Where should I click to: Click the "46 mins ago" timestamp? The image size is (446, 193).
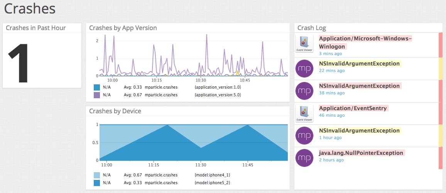(332, 115)
